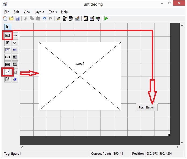Click the figure resize handle black square

[169, 135]
